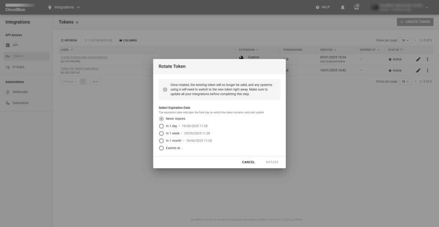Select the Expires at... custom date option
The width and height of the screenshot is (439, 227).
tap(161, 148)
